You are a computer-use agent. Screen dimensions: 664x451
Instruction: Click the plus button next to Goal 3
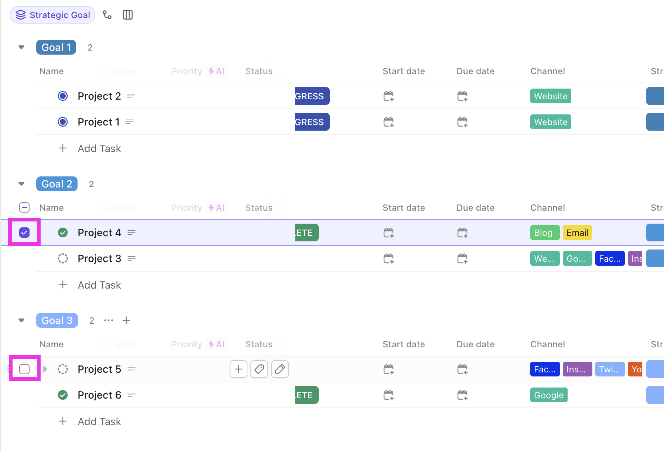[126, 320]
